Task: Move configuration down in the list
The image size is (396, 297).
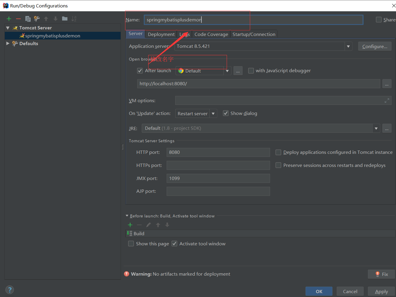Action: pyautogui.click(x=56, y=19)
